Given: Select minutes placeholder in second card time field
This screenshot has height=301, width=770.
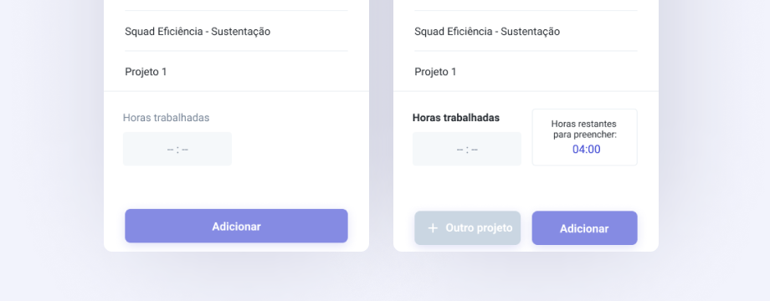Looking at the screenshot, I should coord(475,150).
